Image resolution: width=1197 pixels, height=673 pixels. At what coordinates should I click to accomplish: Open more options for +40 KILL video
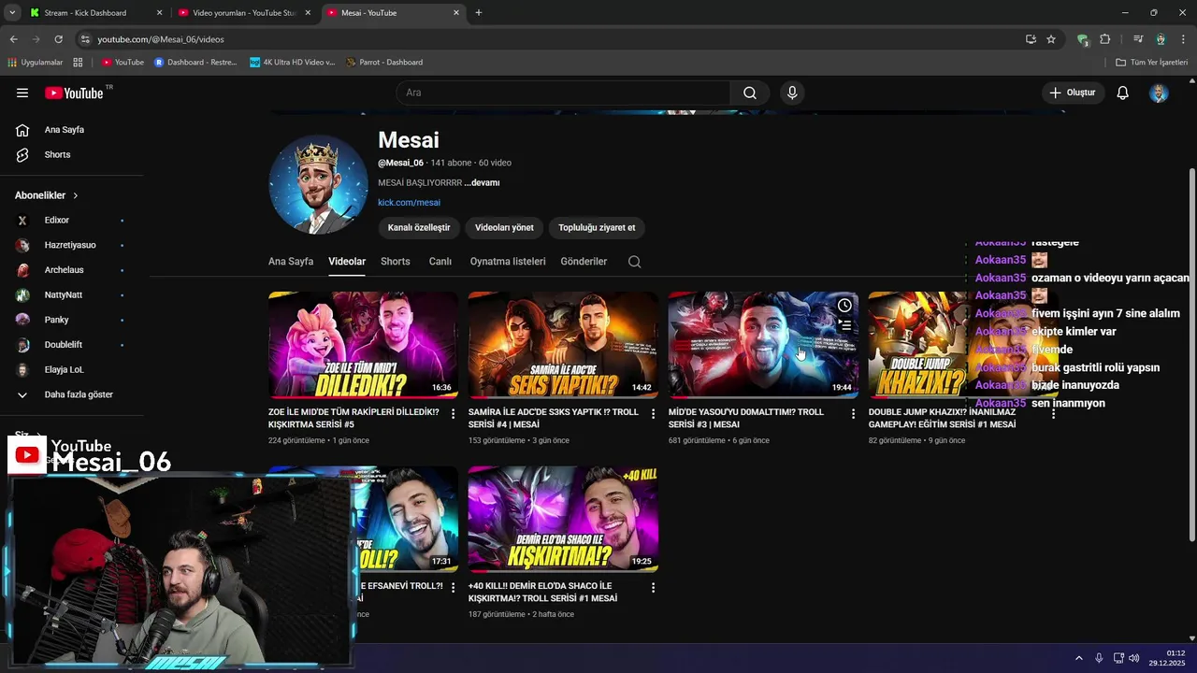click(653, 588)
